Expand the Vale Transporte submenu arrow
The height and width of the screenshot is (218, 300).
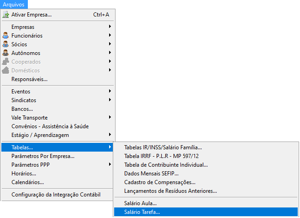point(110,117)
